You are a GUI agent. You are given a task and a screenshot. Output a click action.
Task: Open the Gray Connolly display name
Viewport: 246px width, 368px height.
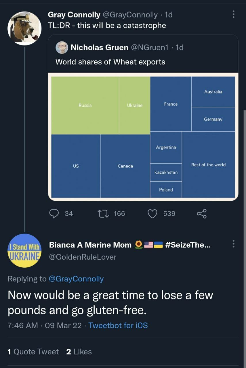(74, 15)
